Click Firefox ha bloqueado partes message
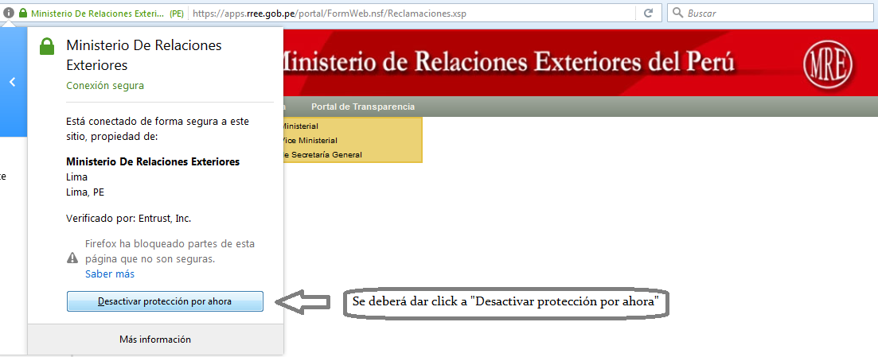The height and width of the screenshot is (357, 878). pos(170,251)
